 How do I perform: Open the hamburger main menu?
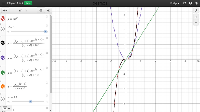pos(3,3)
